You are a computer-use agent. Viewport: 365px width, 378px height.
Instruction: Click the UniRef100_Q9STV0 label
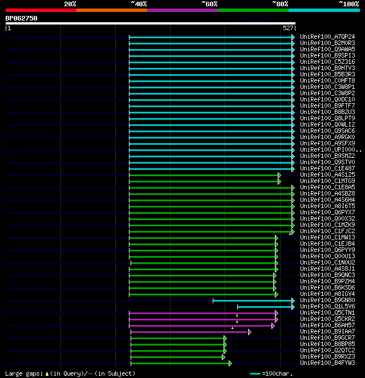click(x=327, y=162)
